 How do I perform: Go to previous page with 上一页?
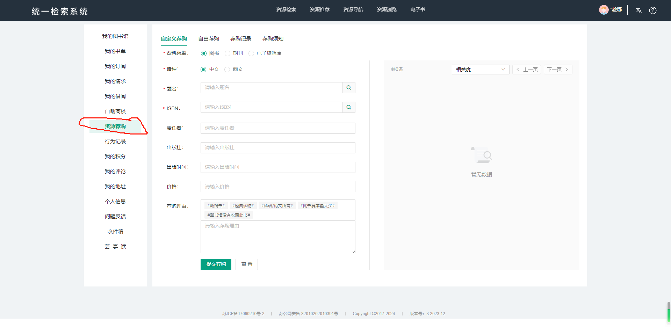527,70
